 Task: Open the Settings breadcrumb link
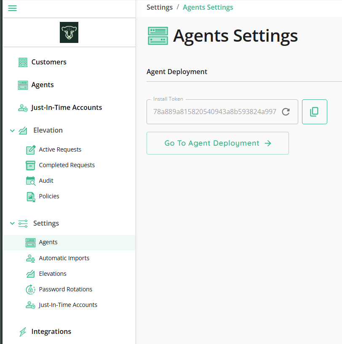click(160, 7)
